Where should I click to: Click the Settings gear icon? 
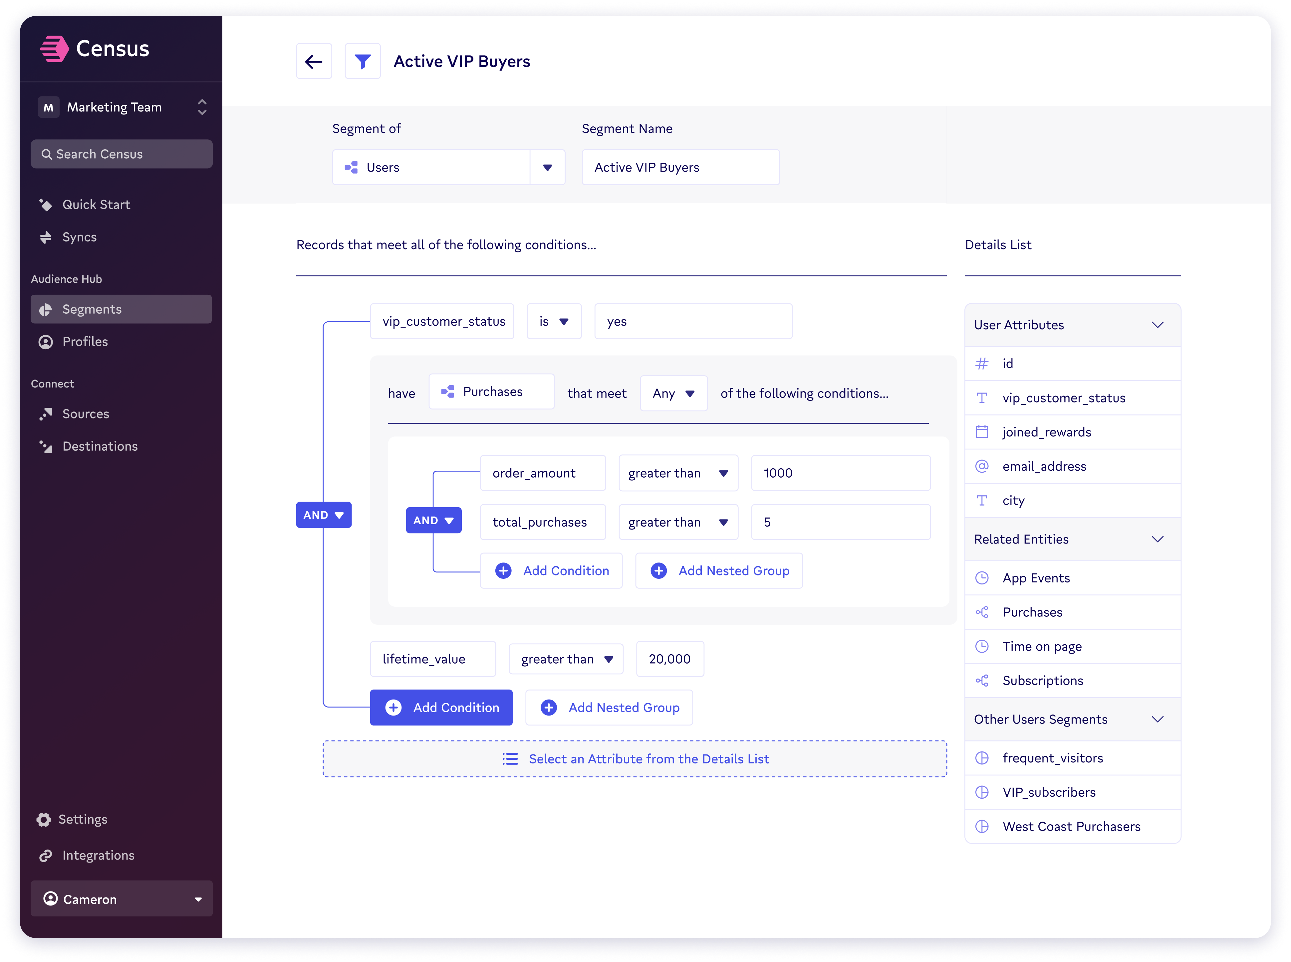(44, 819)
